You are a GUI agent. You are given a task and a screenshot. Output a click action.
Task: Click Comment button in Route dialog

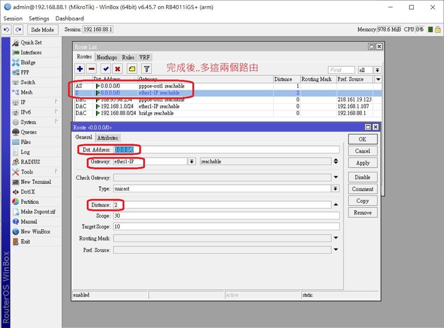coord(363,189)
